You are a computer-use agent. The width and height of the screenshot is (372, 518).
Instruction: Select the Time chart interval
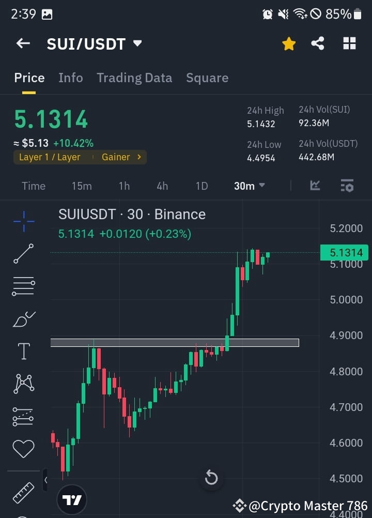(x=34, y=186)
